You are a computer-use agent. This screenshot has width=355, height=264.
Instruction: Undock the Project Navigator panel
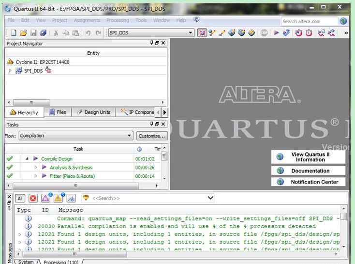tap(157, 43)
